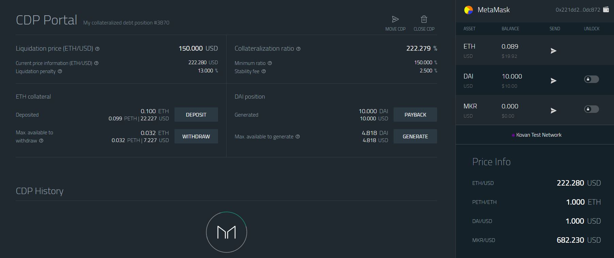Click the DAI send arrow icon
The width and height of the screenshot is (614, 258).
coord(553,81)
